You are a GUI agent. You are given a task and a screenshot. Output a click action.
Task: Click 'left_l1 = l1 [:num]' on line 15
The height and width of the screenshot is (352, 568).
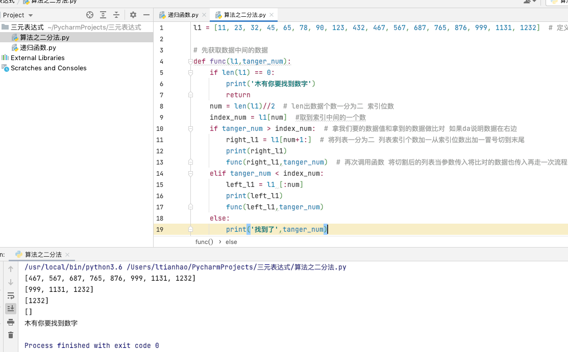coord(264,184)
